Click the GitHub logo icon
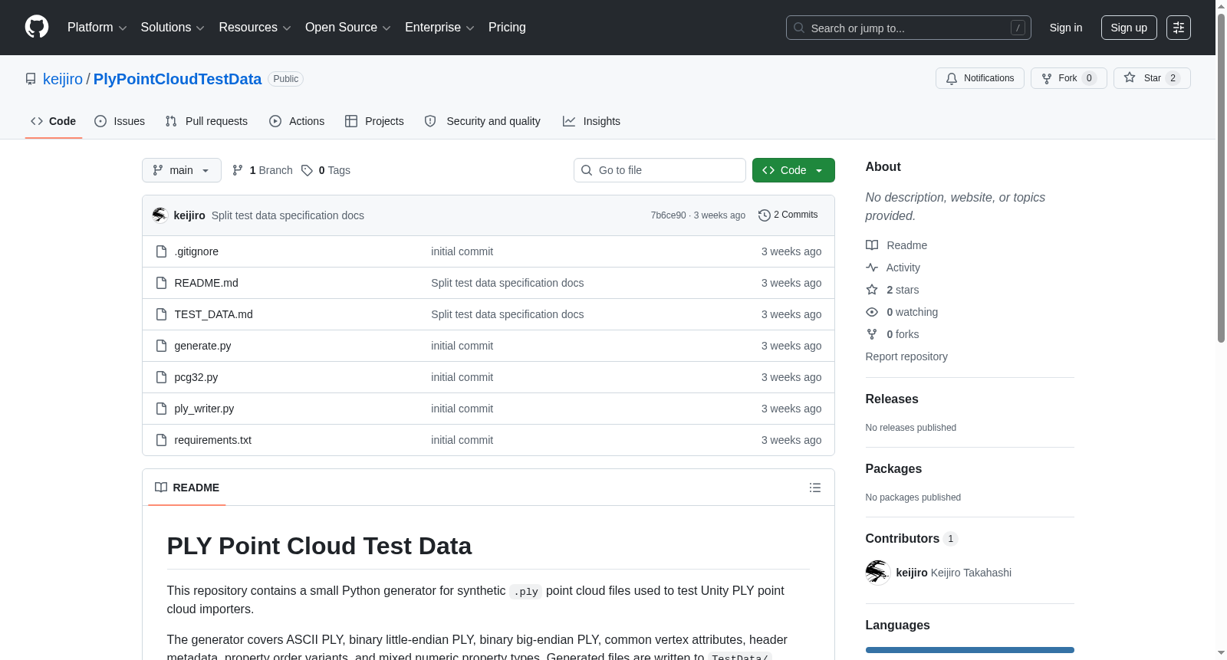The width and height of the screenshot is (1227, 660). point(37,28)
